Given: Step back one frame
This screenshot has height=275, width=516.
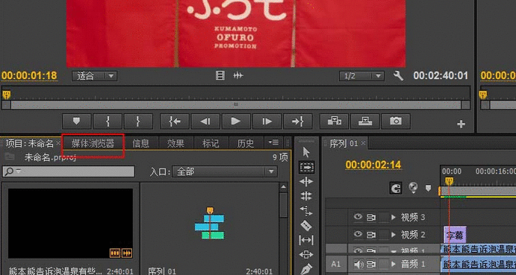Looking at the screenshot, I should coord(205,121).
